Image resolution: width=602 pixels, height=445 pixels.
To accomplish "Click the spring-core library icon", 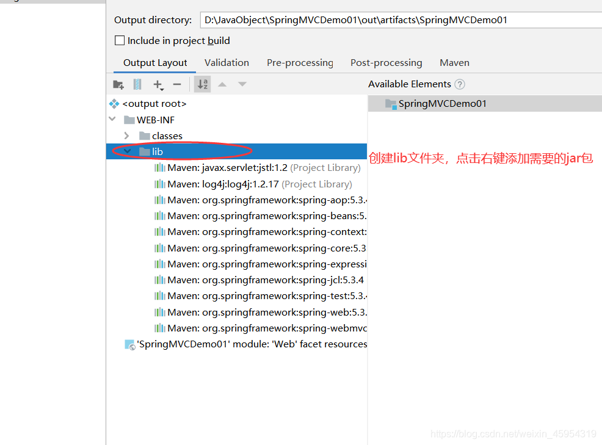I will [160, 248].
